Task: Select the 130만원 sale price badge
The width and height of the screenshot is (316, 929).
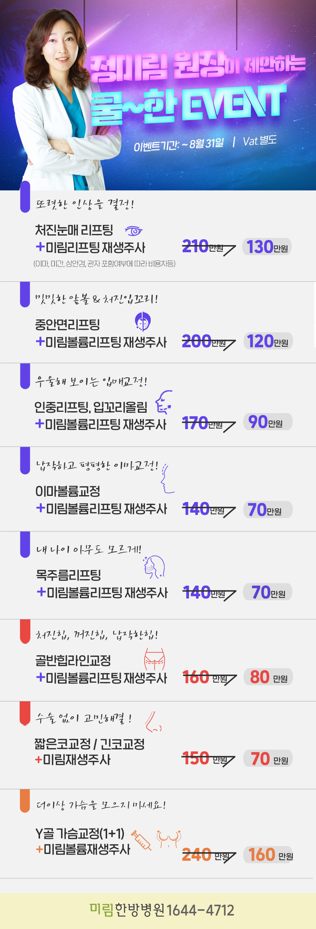Action: click(x=267, y=247)
